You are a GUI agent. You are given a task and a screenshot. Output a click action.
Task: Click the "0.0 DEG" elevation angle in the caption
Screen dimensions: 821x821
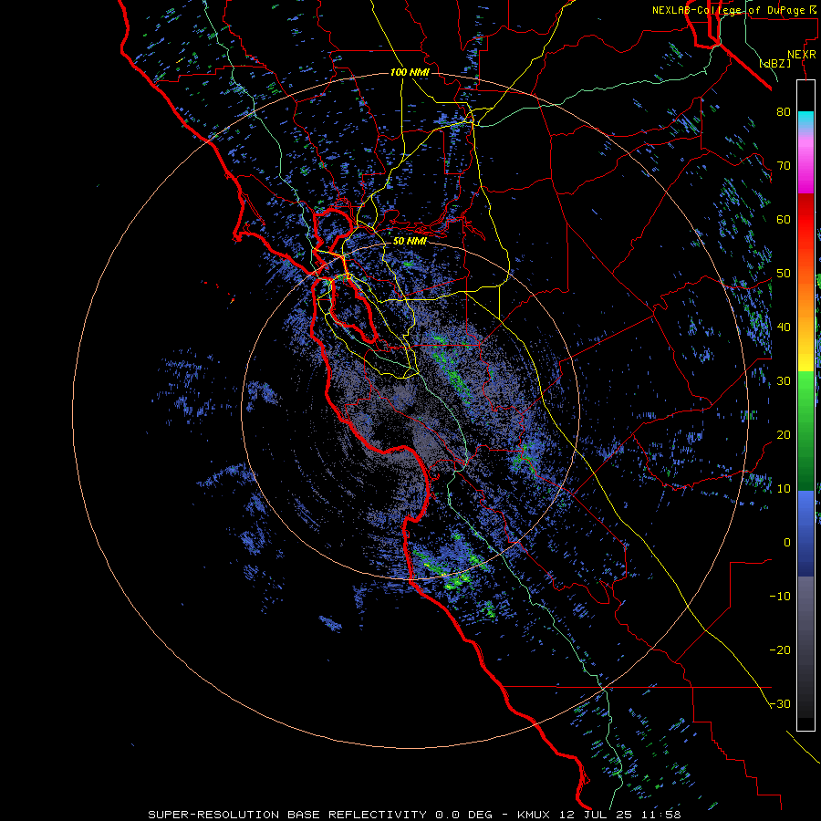464,815
